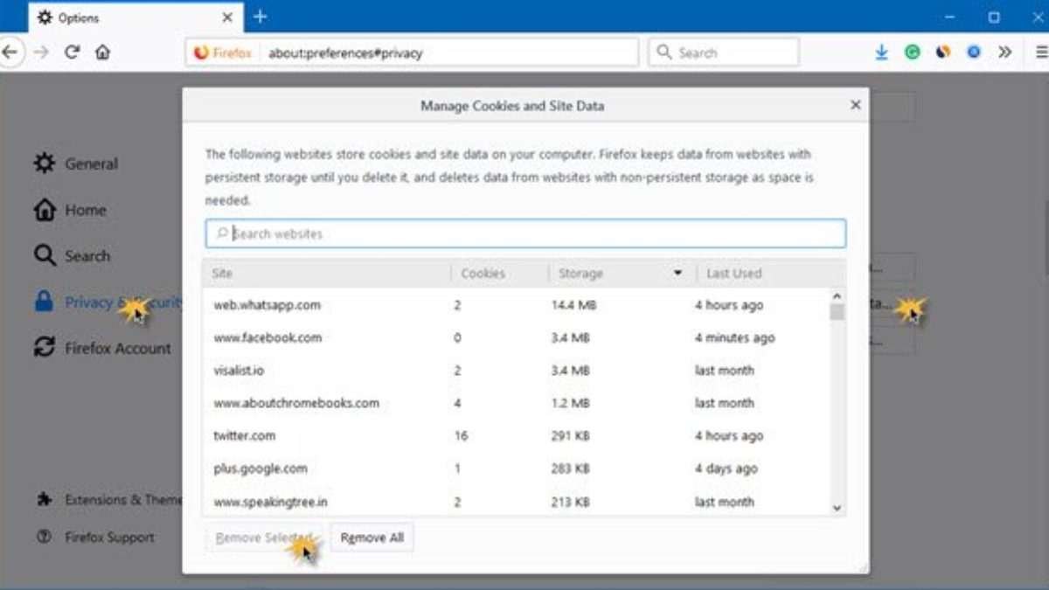Sort by Site column header
Screen dimensions: 1049x590
coord(327,273)
